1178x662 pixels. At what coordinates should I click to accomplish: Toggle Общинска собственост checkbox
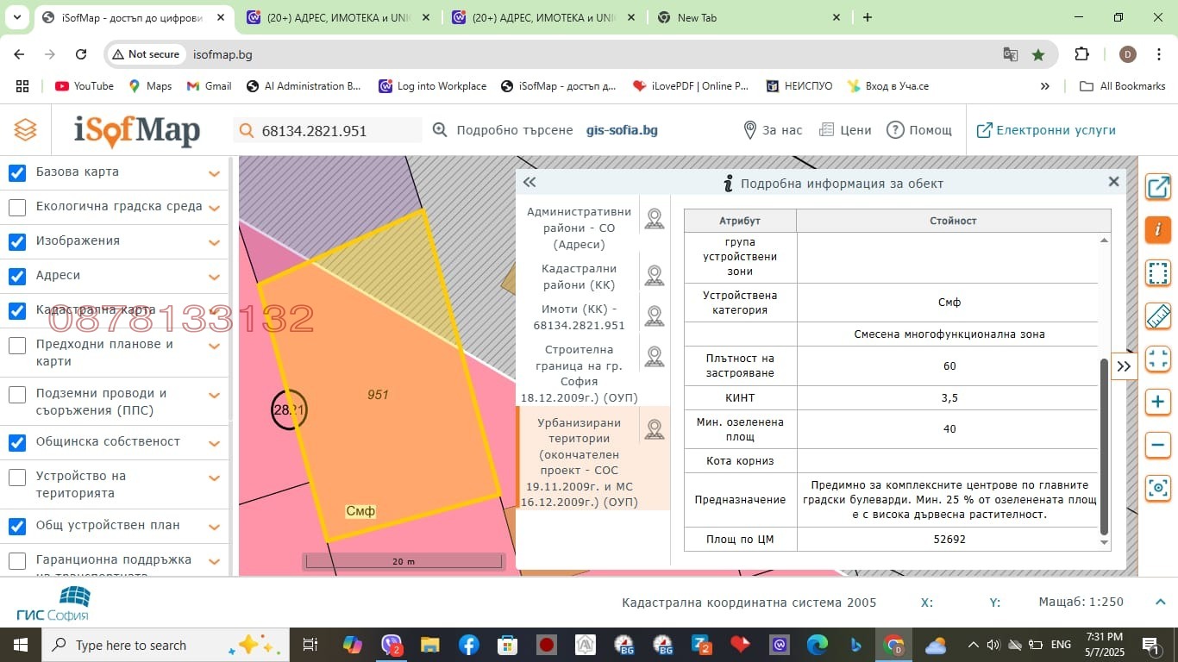pos(17,443)
